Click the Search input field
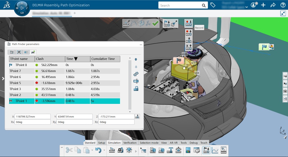Screen dimensions: 288x157 180,5
